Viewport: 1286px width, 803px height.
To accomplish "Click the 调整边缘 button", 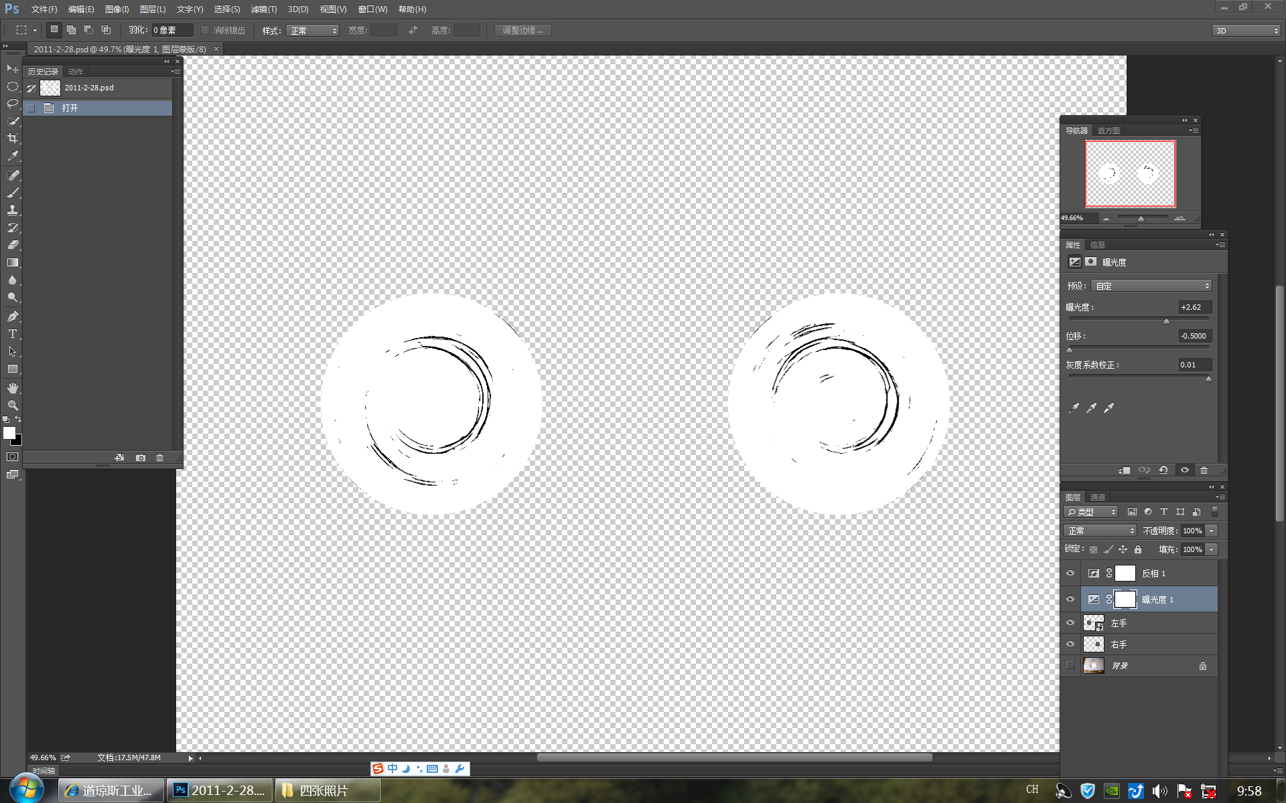I will click(x=522, y=31).
